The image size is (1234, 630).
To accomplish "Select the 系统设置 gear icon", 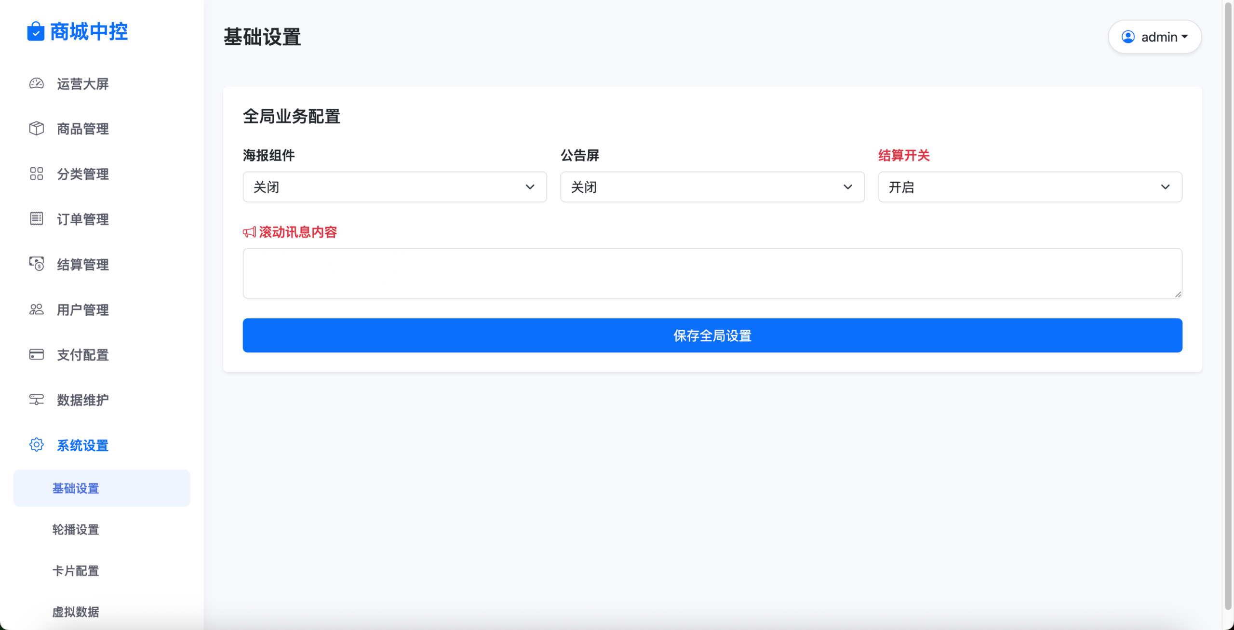I will click(36, 445).
